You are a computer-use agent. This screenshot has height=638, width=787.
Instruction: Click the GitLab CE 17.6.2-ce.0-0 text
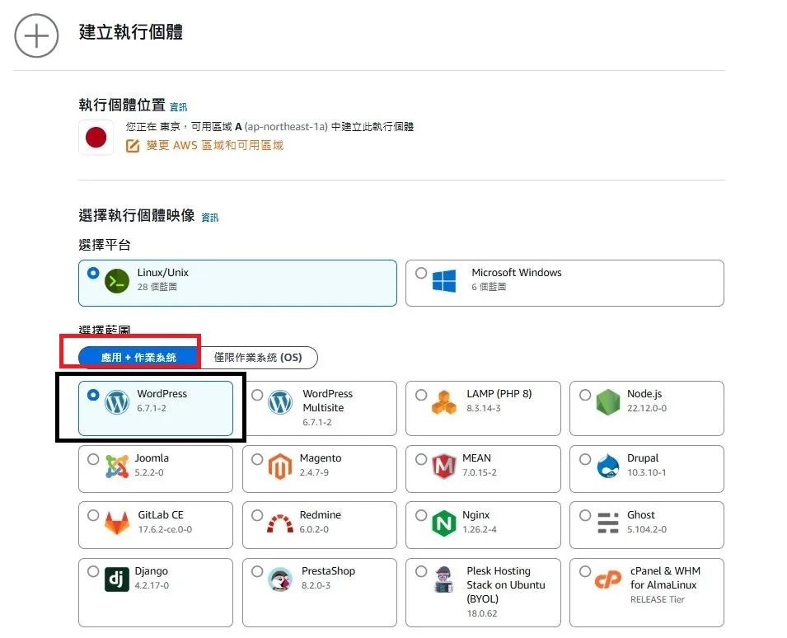click(x=165, y=529)
